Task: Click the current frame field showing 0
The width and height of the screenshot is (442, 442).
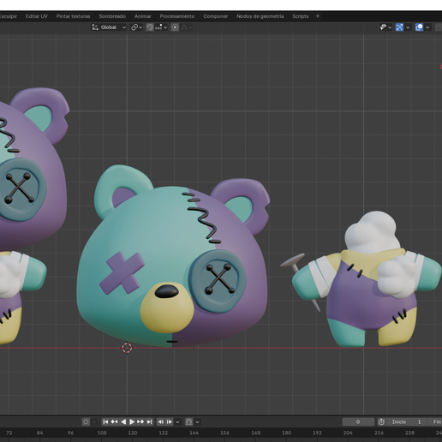Action: pos(358,421)
